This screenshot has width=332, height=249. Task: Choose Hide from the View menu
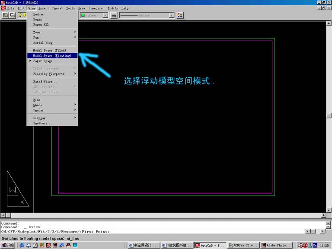point(52,100)
